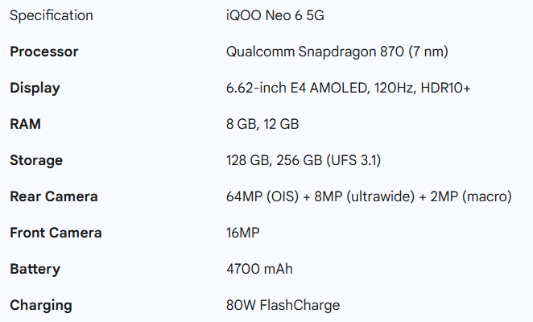The height and width of the screenshot is (322, 533).
Task: Select the Front Camera row label
Action: click(56, 233)
